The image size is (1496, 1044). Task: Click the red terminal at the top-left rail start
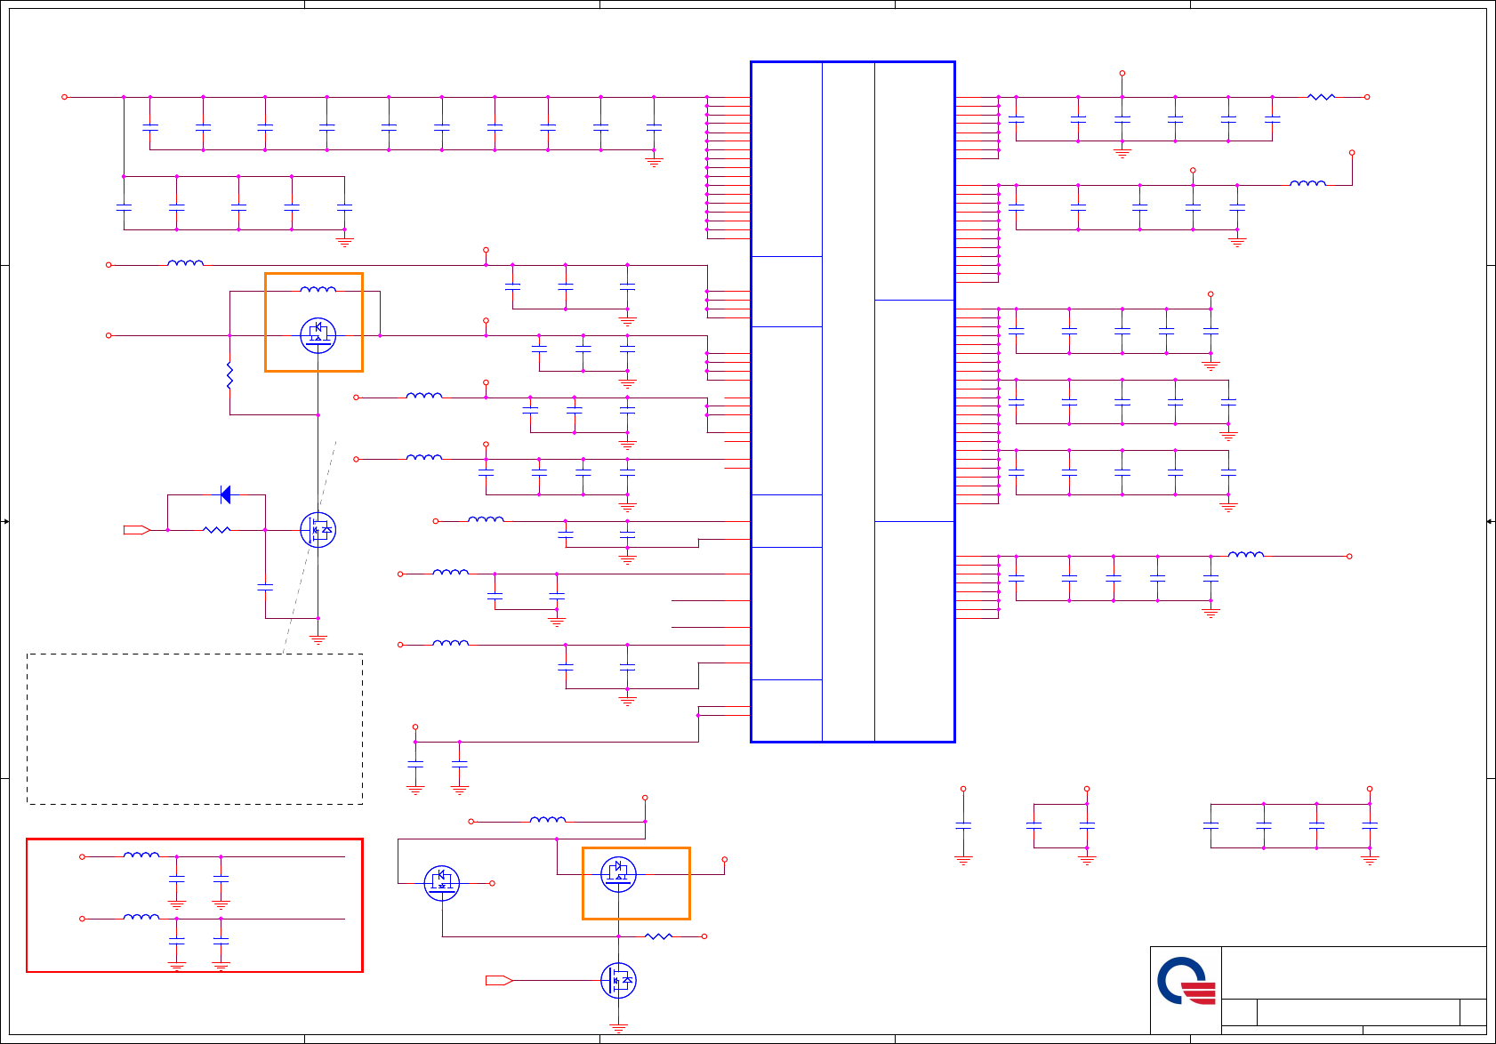point(64,97)
